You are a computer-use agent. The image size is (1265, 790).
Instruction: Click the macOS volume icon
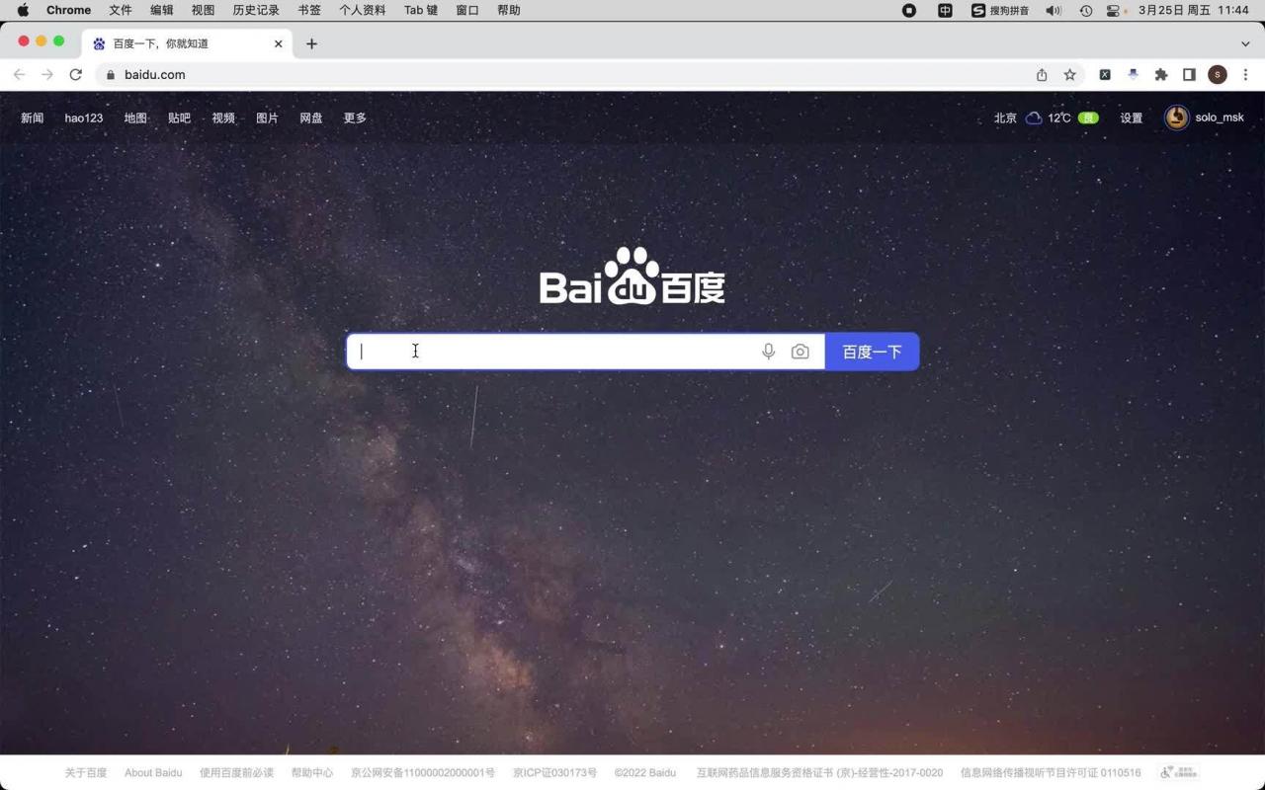1054,10
